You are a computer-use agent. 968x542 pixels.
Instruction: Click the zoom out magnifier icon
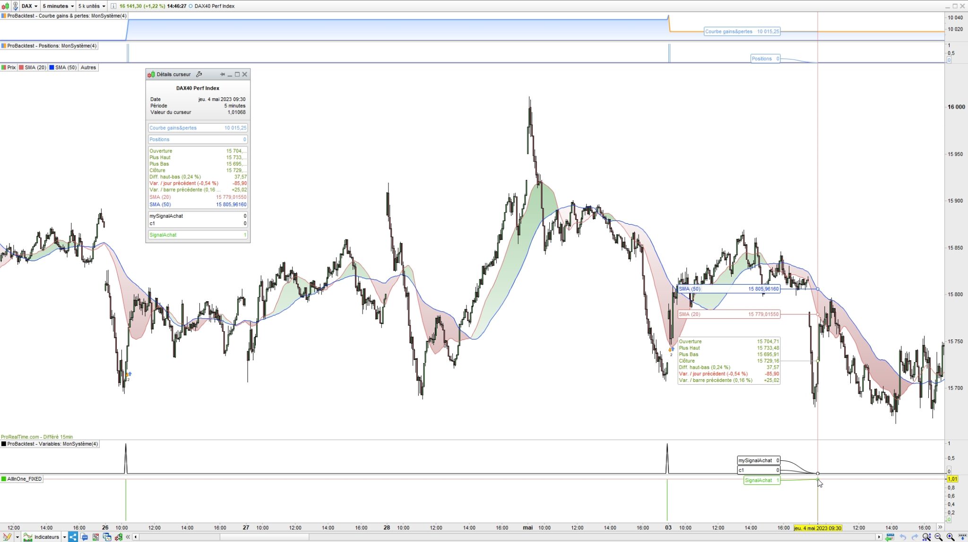939,537
